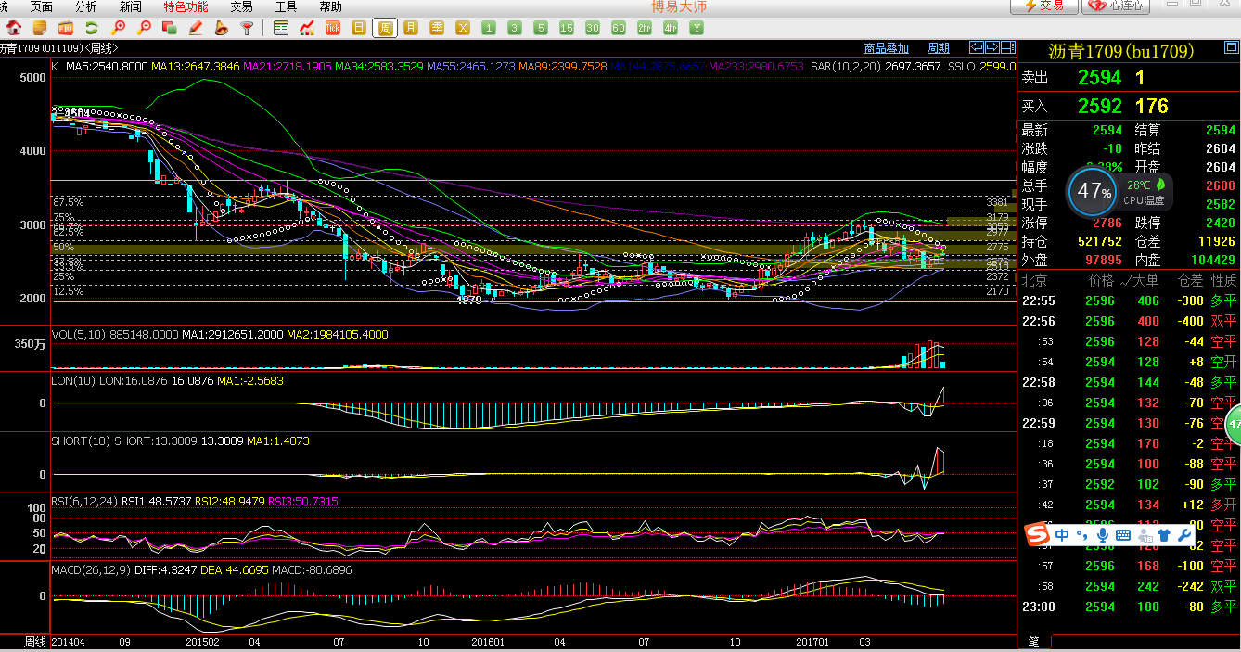Image resolution: width=1241 pixels, height=652 pixels.
Task: Click the red funnel filter icon
Action: click(247, 28)
